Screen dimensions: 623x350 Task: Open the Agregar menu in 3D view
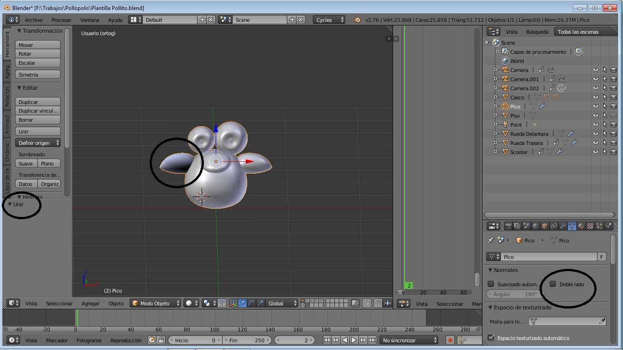90,303
